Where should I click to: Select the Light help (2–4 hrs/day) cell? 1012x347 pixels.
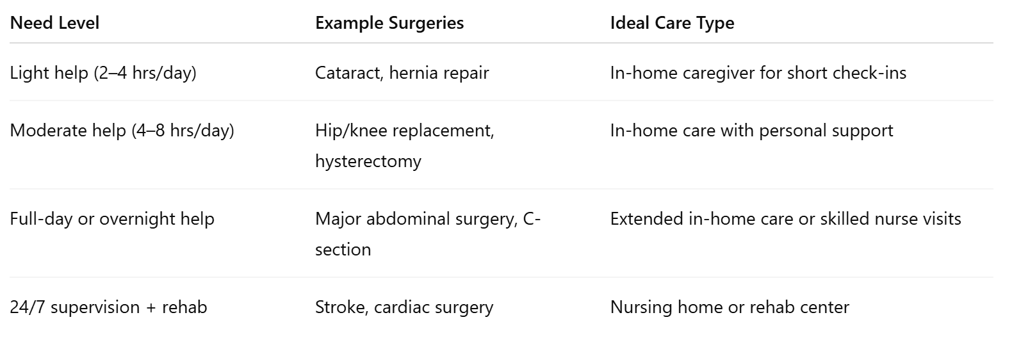click(x=103, y=73)
